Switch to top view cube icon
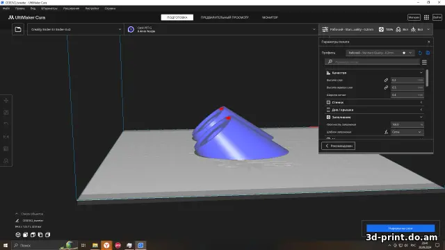Viewport: 445px width, 250px height. (x=33, y=235)
